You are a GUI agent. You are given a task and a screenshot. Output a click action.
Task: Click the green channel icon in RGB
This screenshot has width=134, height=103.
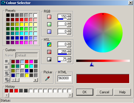point(49,24)
